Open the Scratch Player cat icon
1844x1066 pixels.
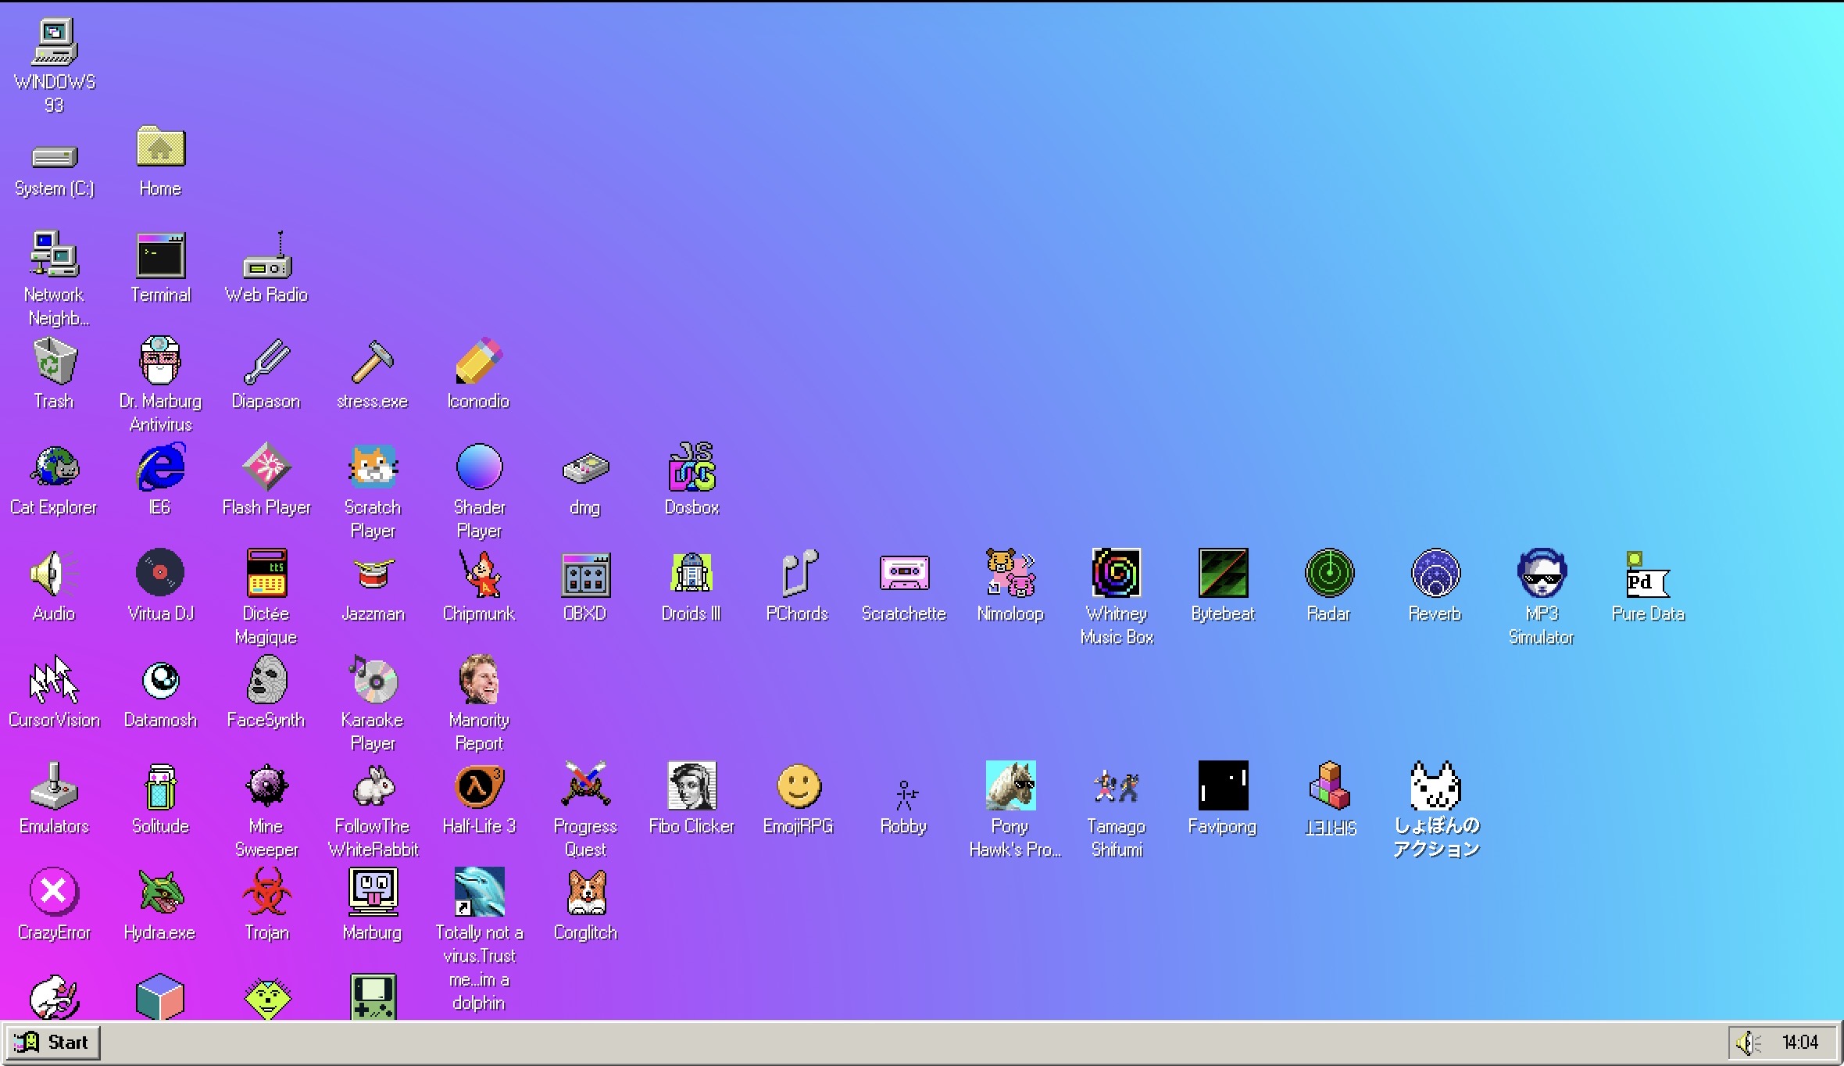[x=373, y=467]
